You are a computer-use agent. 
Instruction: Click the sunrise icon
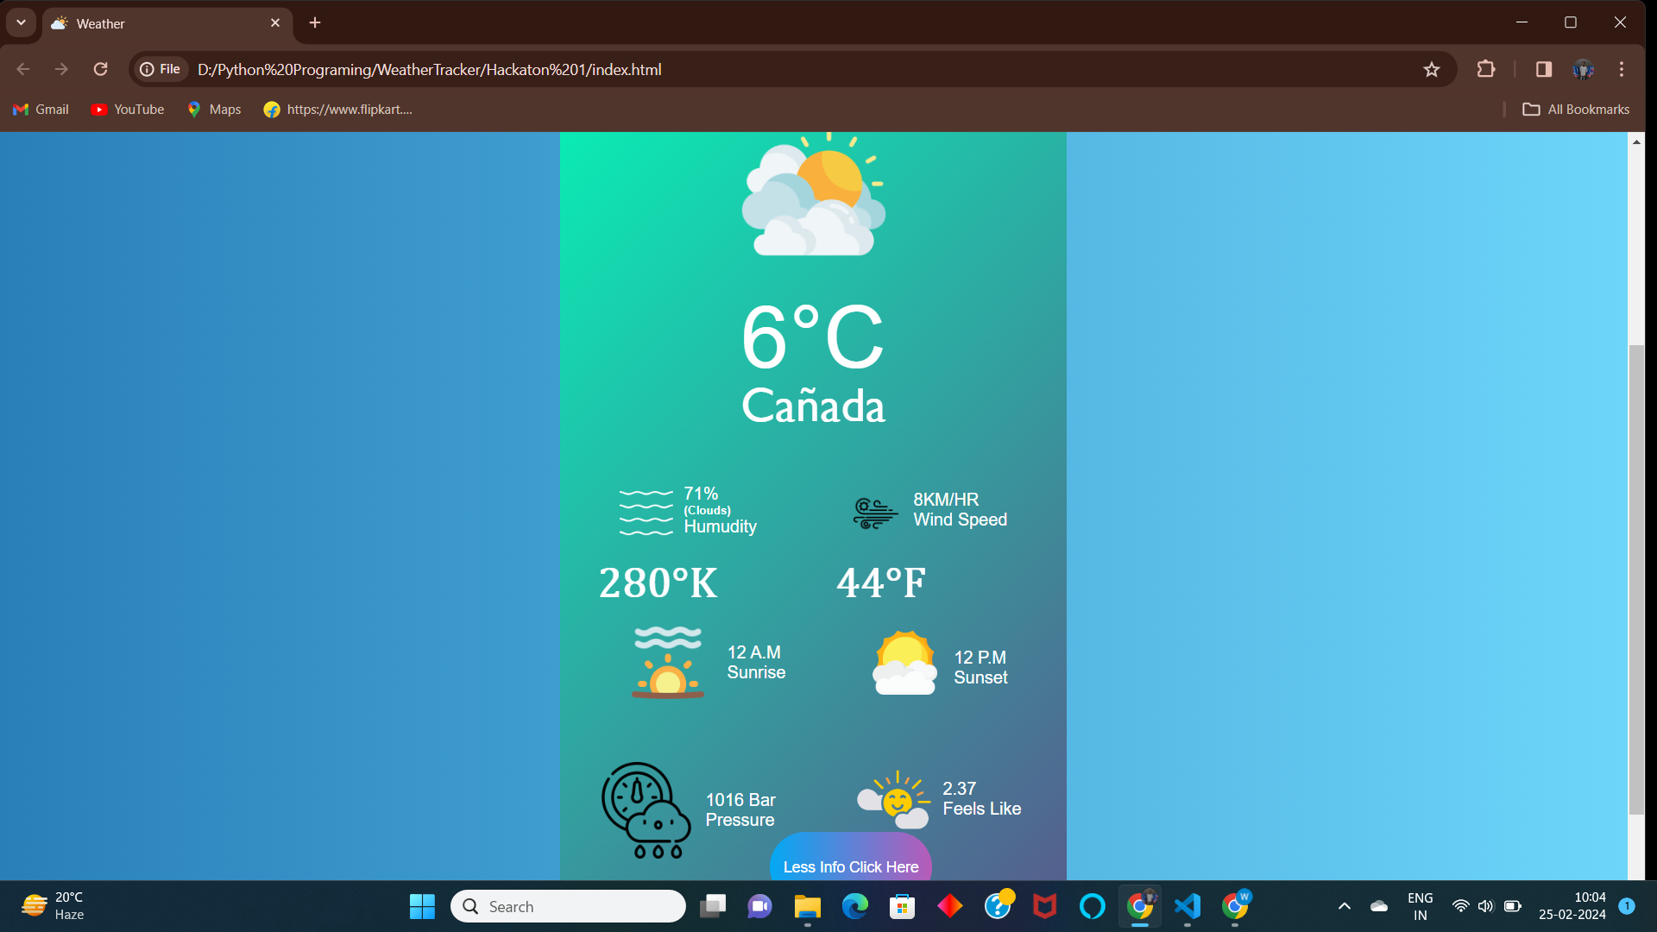click(667, 663)
